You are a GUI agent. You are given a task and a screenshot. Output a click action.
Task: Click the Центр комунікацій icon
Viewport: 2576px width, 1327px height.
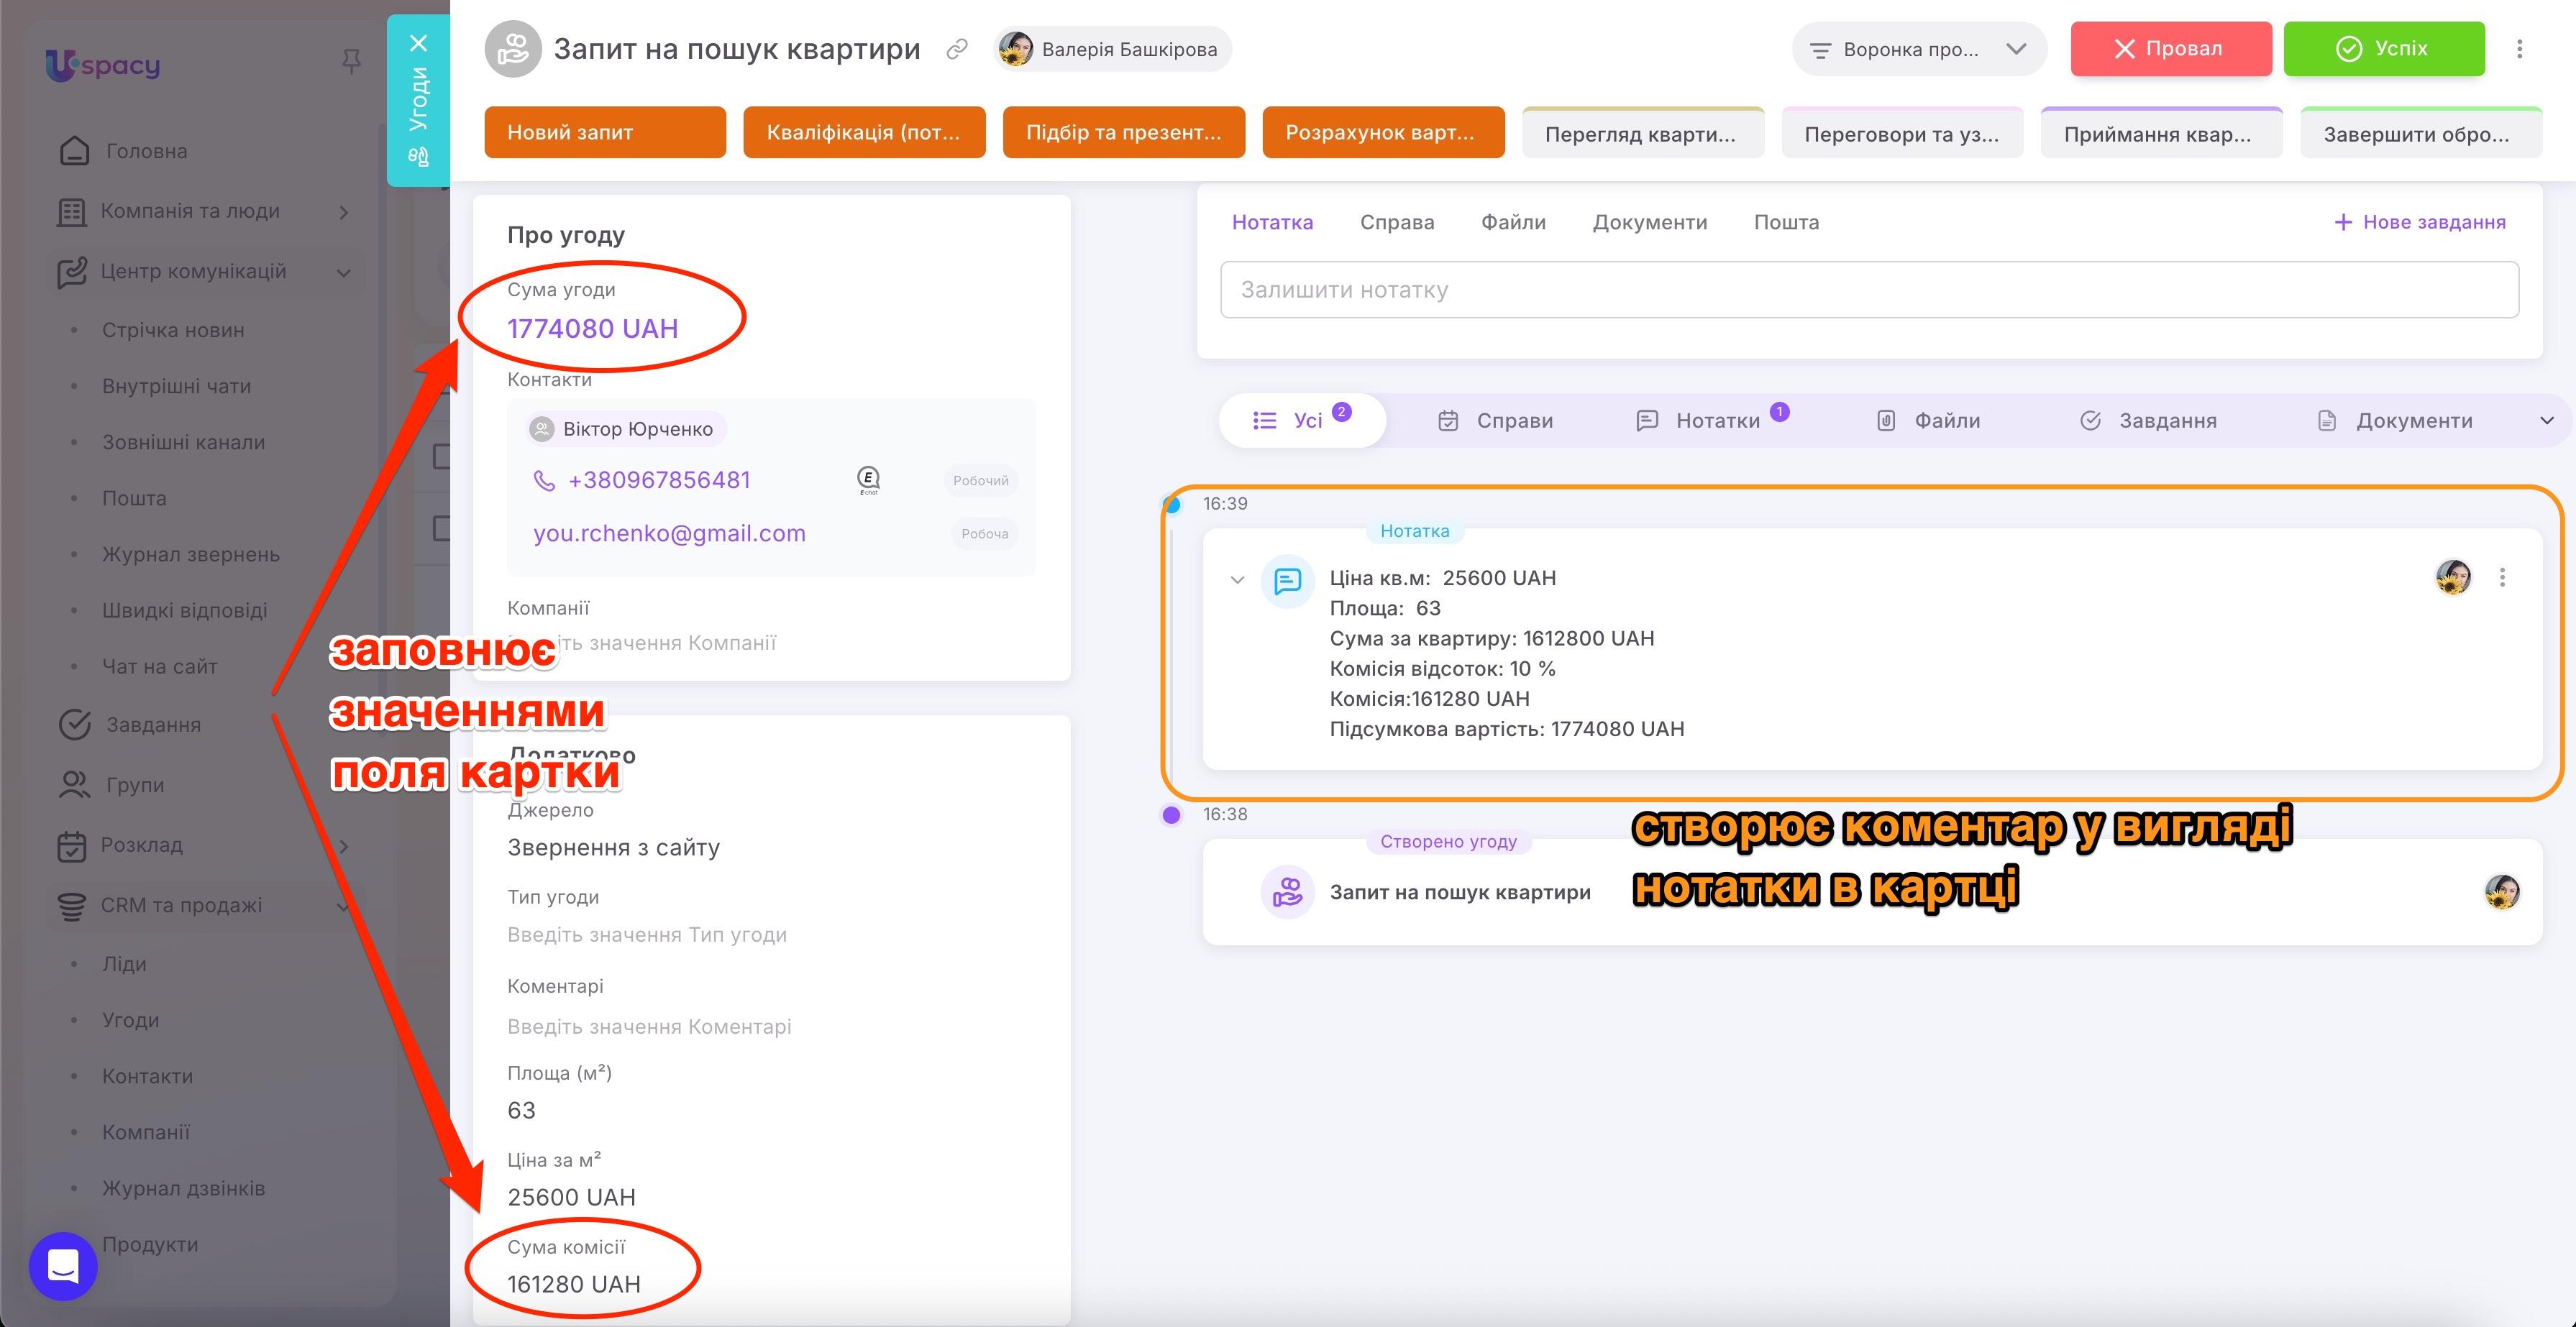72,272
